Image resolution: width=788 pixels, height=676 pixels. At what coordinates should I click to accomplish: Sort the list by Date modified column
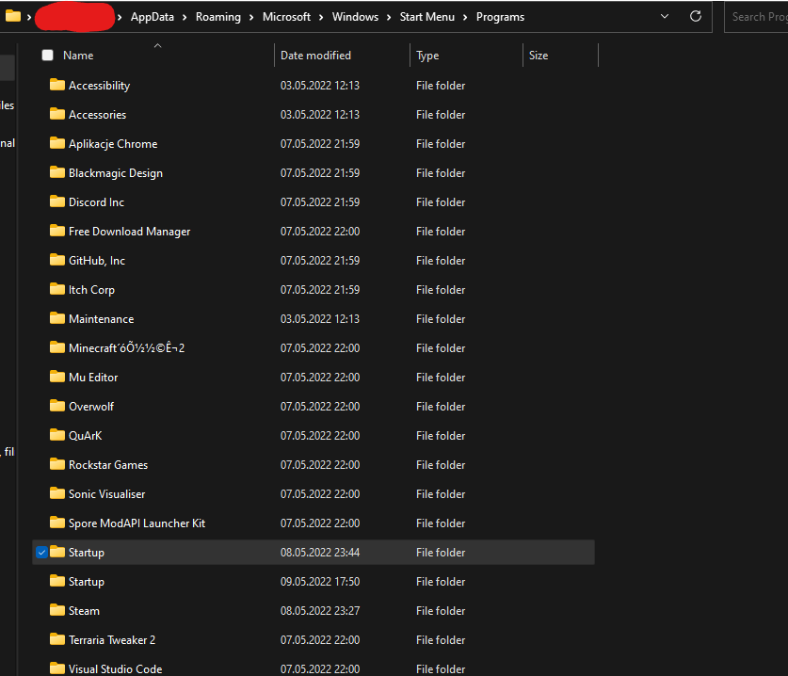point(315,56)
